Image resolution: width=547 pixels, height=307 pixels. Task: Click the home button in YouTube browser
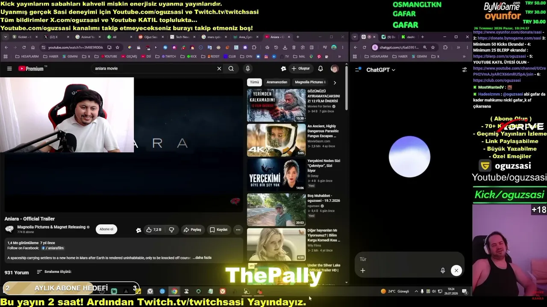coord(33,47)
